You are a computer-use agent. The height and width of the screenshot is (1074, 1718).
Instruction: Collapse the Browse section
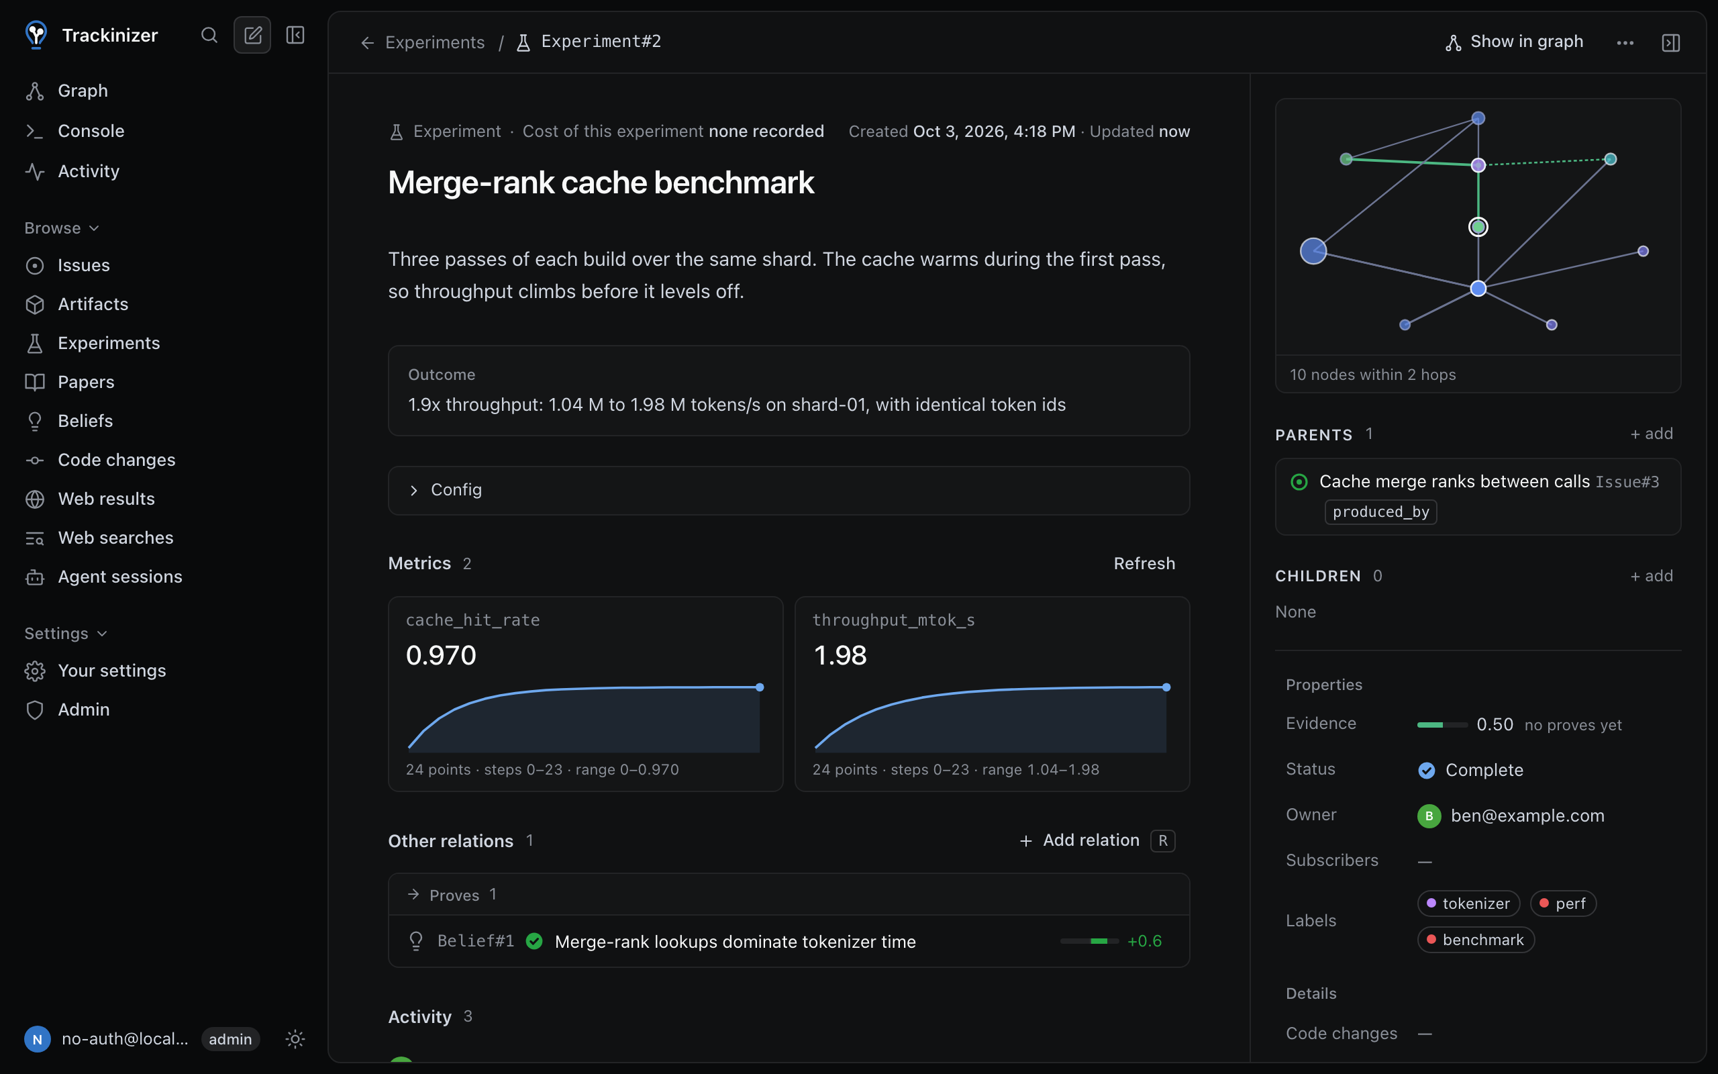[62, 228]
